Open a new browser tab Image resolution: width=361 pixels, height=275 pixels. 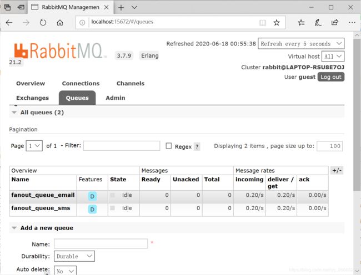pos(121,7)
